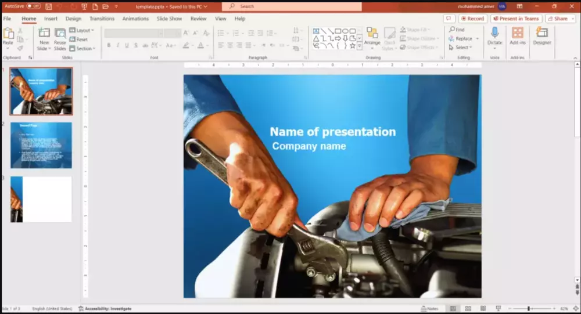The image size is (581, 314).
Task: Click the Search box in title bar
Action: click(x=292, y=6)
